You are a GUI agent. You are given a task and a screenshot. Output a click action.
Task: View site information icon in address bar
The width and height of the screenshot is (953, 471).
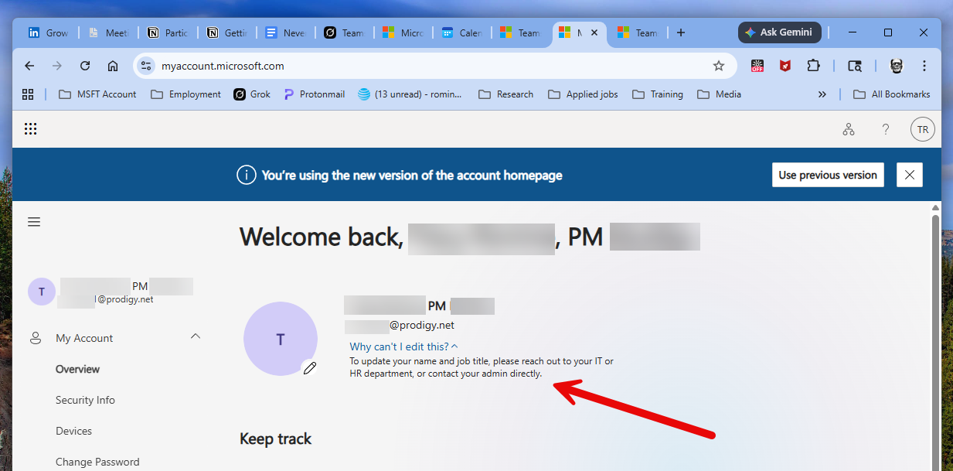tap(146, 66)
